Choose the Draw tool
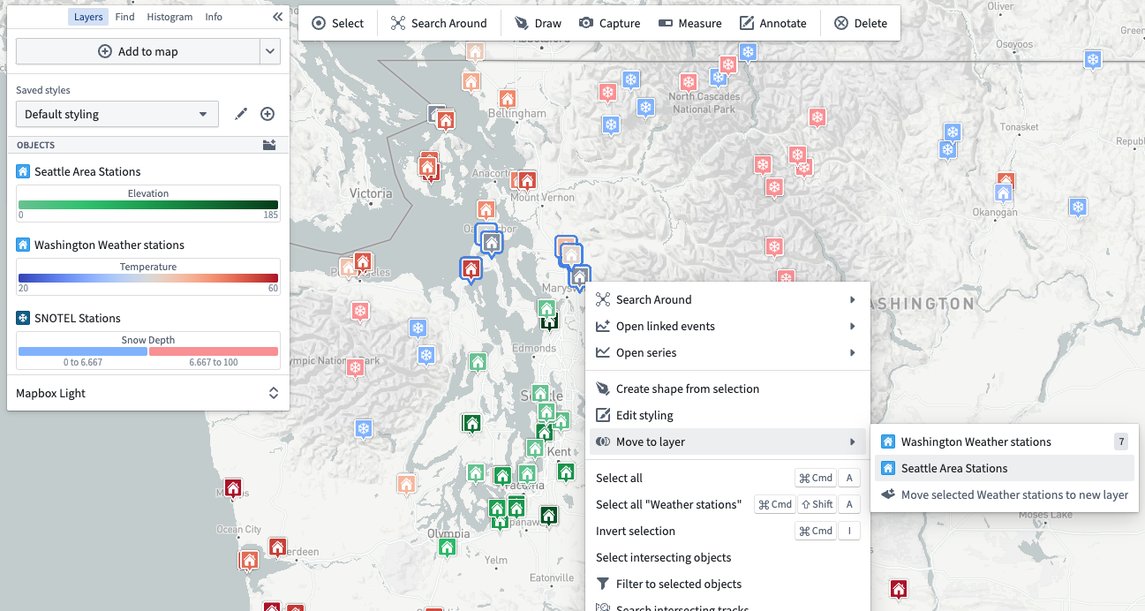This screenshot has width=1145, height=611. click(539, 23)
